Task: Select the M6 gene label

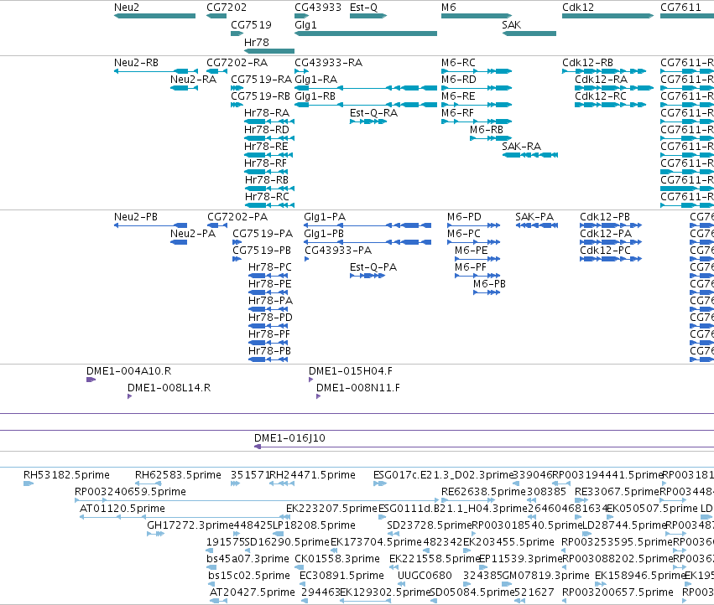Action: [449, 8]
